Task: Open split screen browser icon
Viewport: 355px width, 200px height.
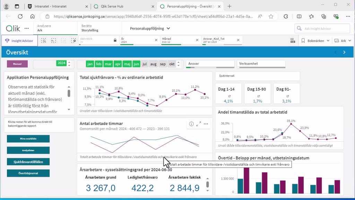Action: point(299,16)
